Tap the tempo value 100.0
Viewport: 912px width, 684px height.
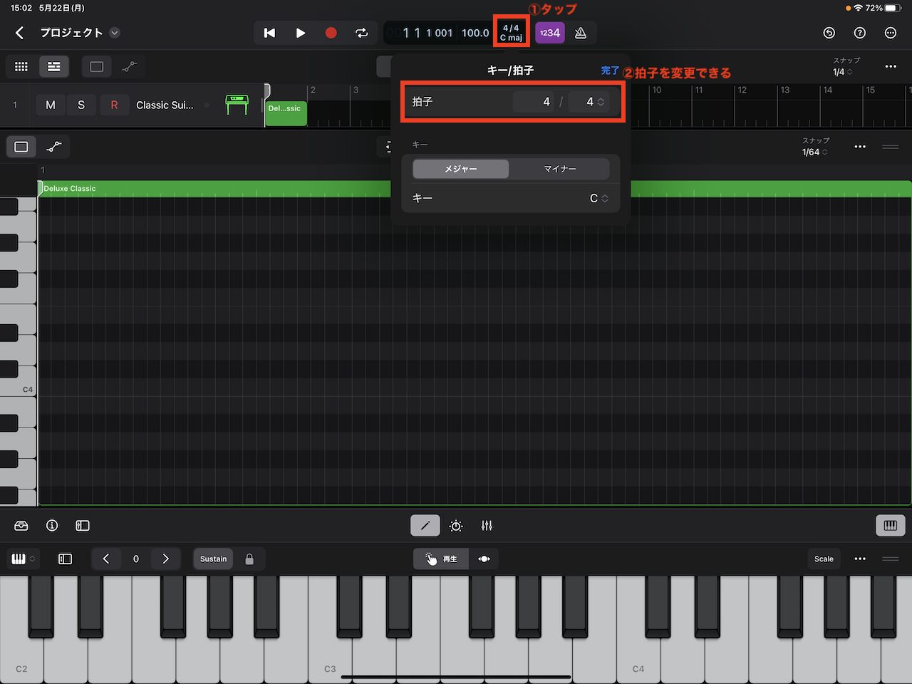tap(475, 33)
